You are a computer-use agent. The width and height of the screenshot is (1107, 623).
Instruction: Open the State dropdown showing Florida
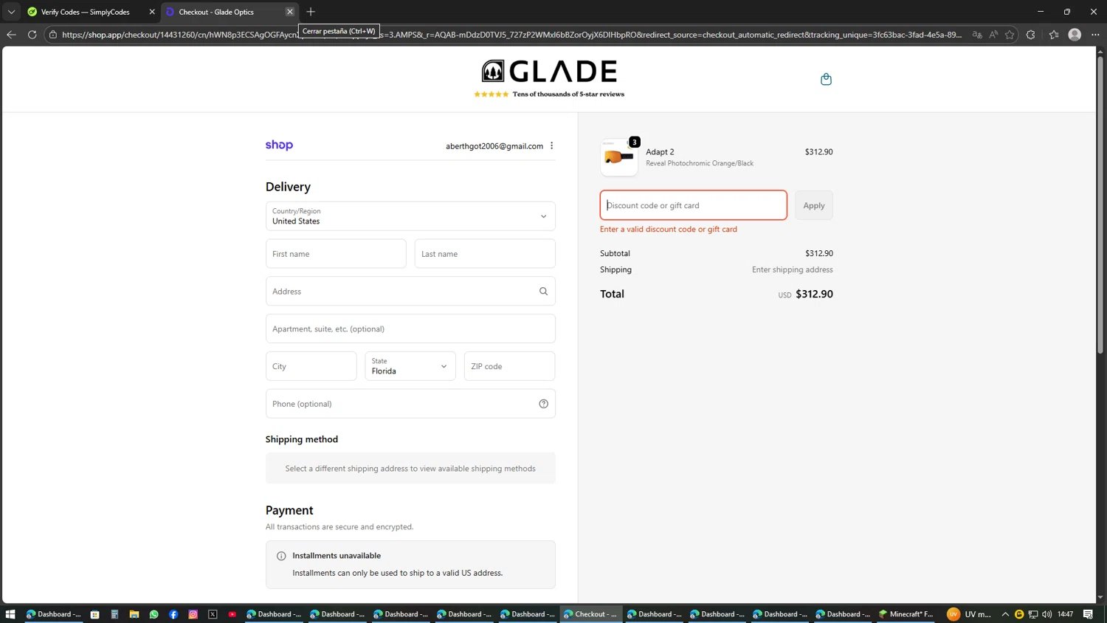click(410, 366)
